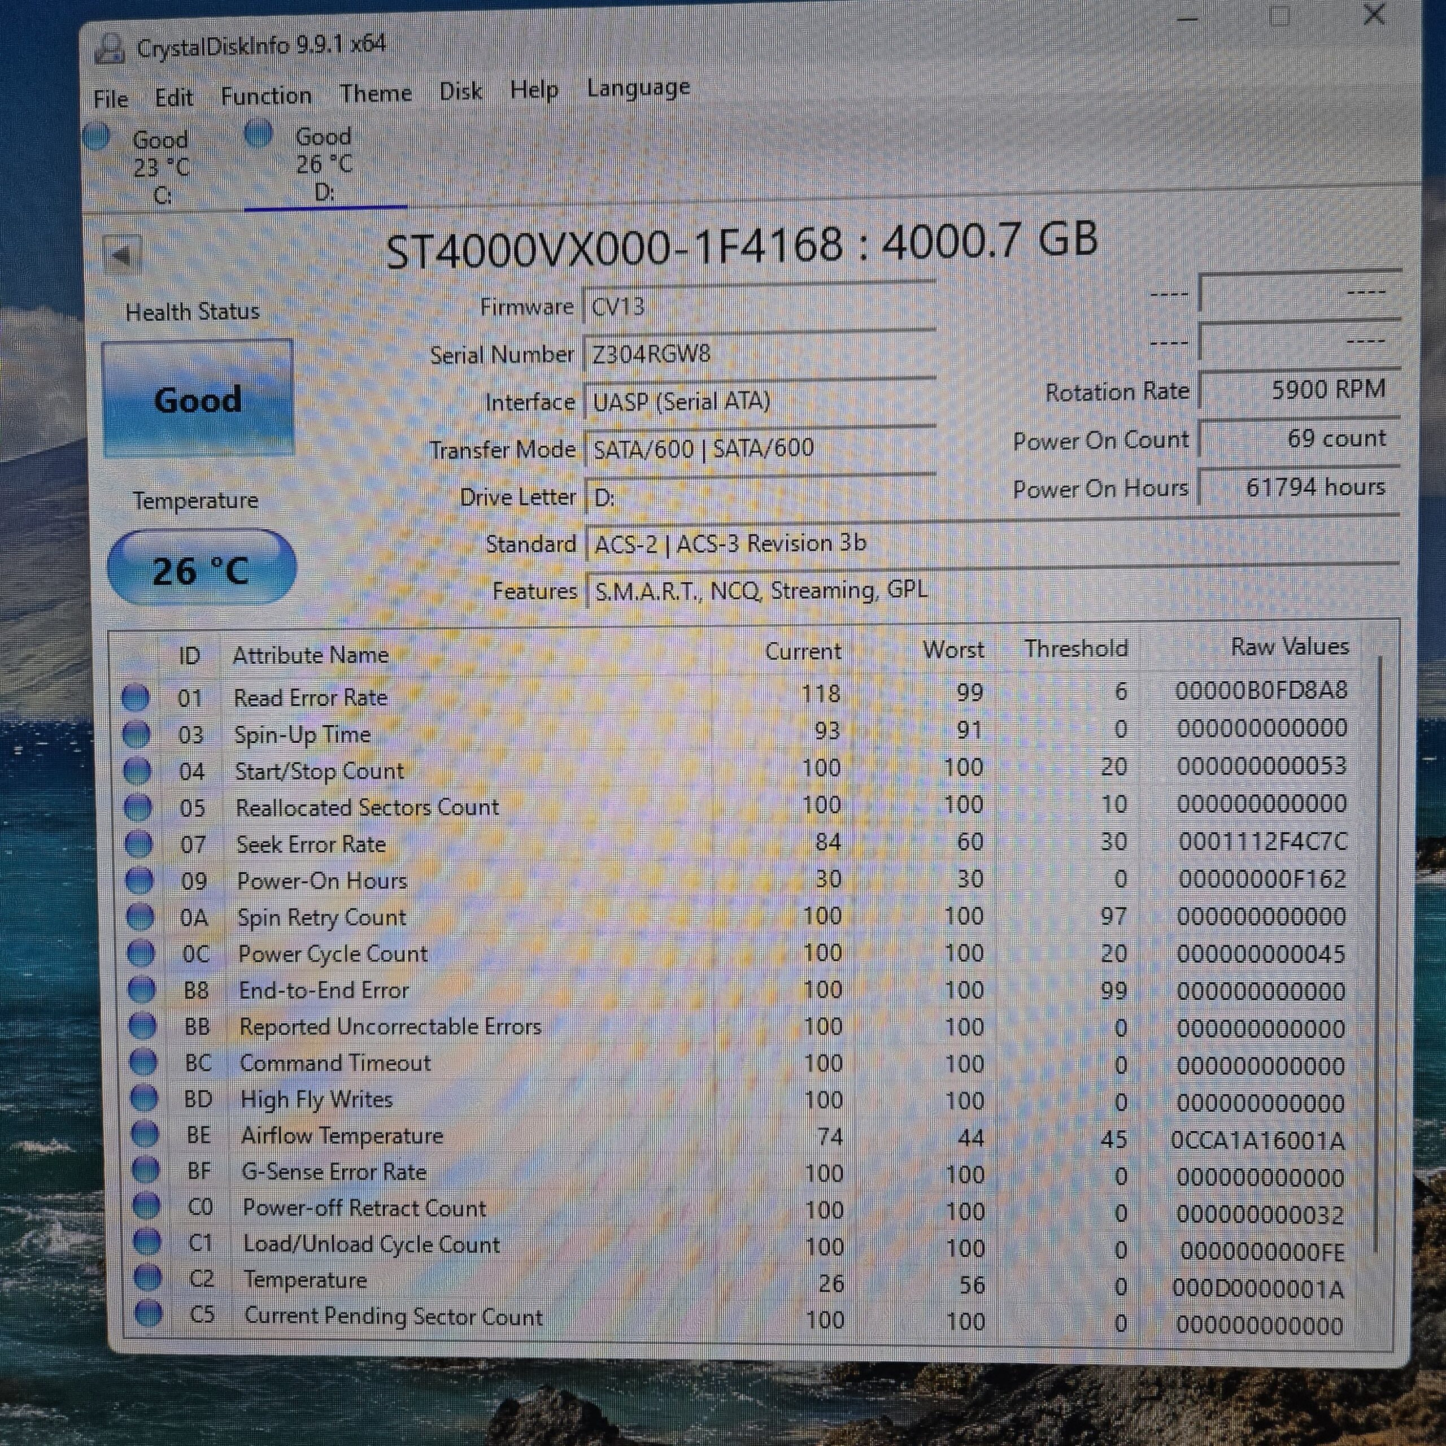Open the File menu
1446x1446 pixels.
(111, 99)
